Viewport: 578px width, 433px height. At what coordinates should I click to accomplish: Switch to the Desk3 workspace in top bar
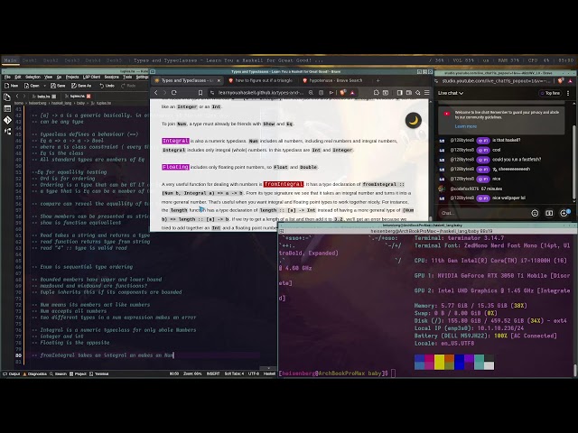pos(72,60)
